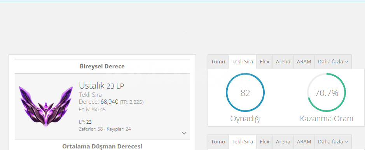Click the TR: 2,225 regional rank text
This screenshot has width=365, height=150.
tap(132, 102)
